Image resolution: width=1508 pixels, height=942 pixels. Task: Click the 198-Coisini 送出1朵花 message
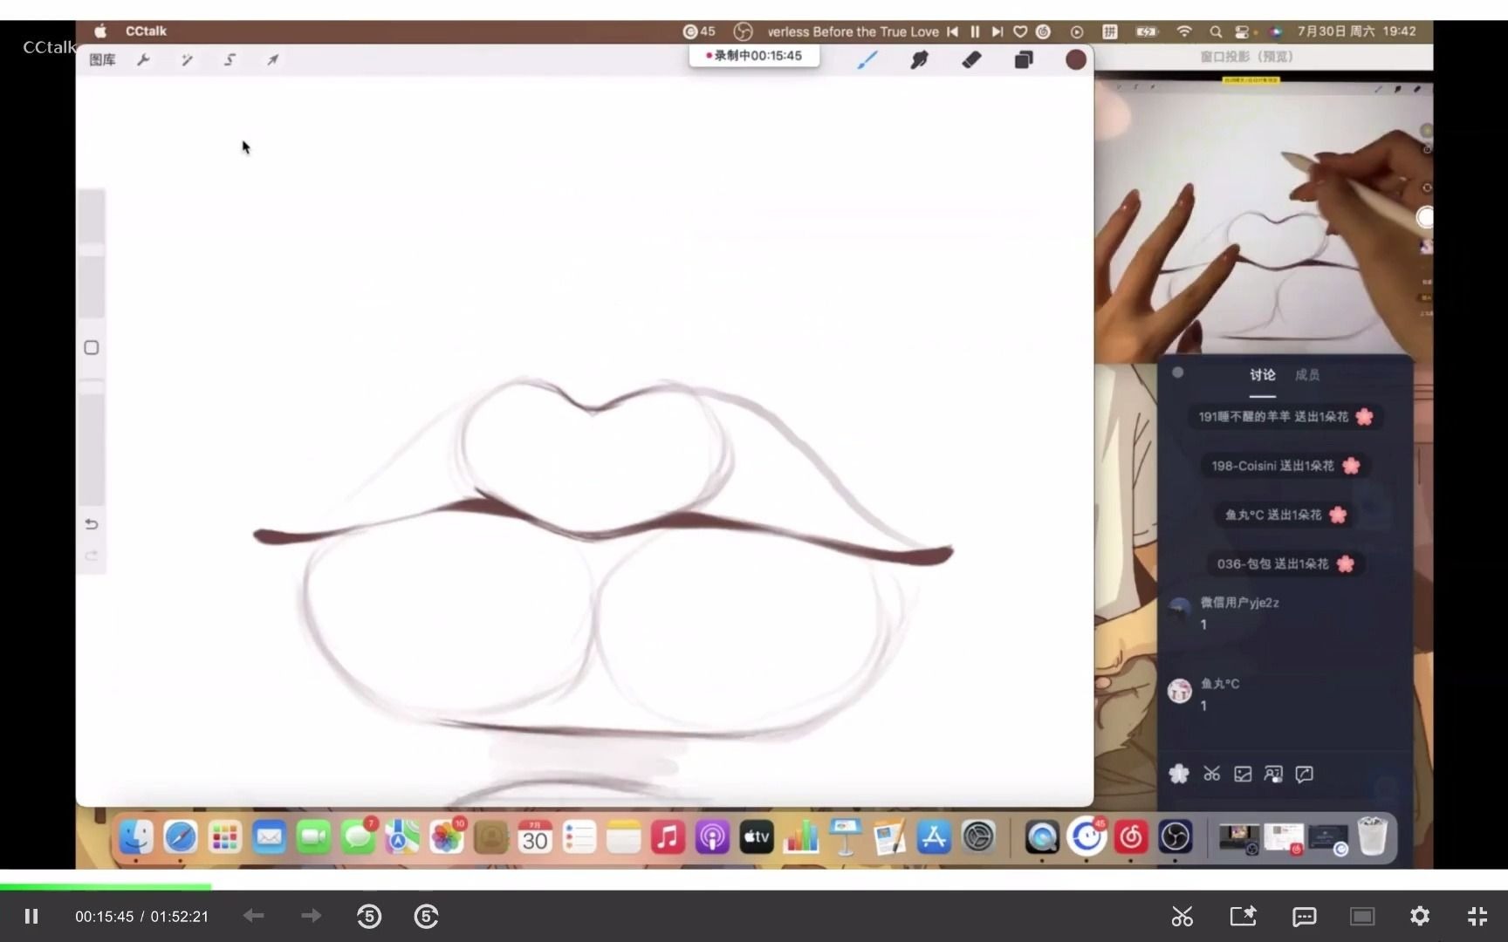[x=1285, y=466]
